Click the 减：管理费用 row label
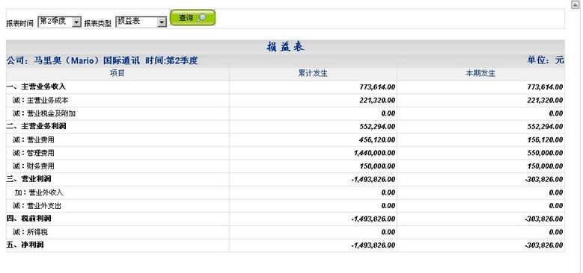 coord(34,153)
